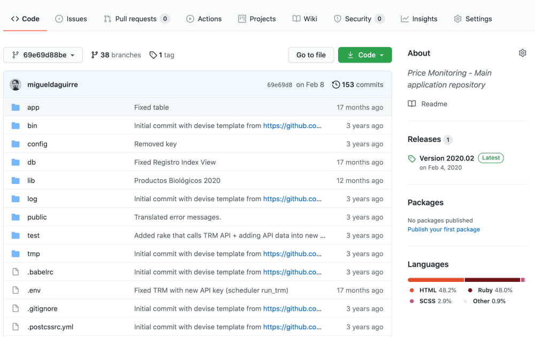Click the dark red Ruby language bar segment
Screen dimensions: 535x337
(492, 280)
